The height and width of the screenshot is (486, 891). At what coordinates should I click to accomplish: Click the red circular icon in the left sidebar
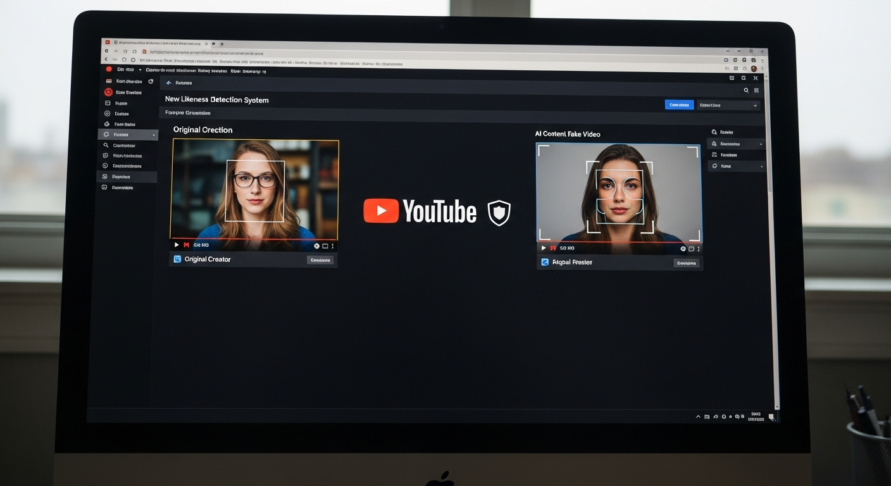click(108, 92)
